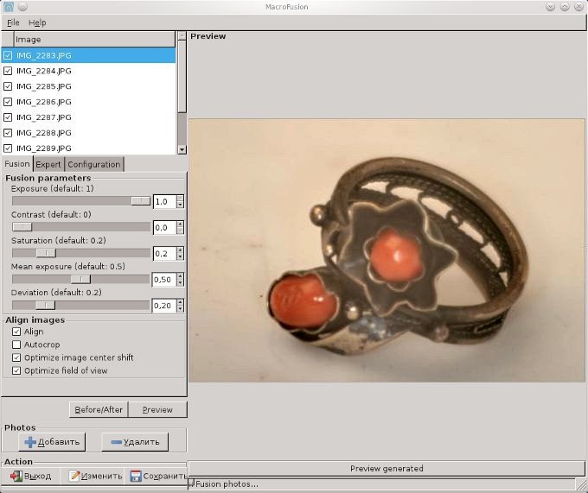Click the blue plus Добавить add-photos icon
Image resolution: width=588 pixels, height=493 pixels.
tap(29, 442)
